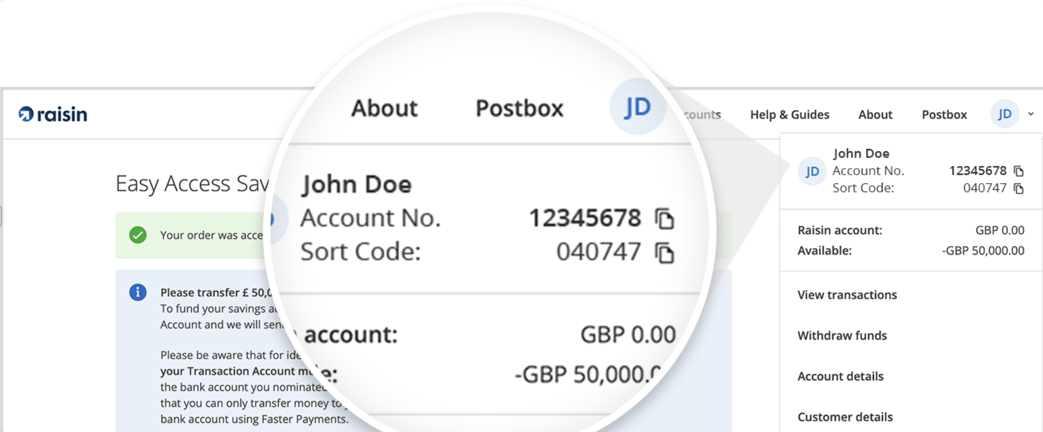Screen dimensions: 1043x432
Task: Click the green success checkmark icon
Action: [138, 235]
